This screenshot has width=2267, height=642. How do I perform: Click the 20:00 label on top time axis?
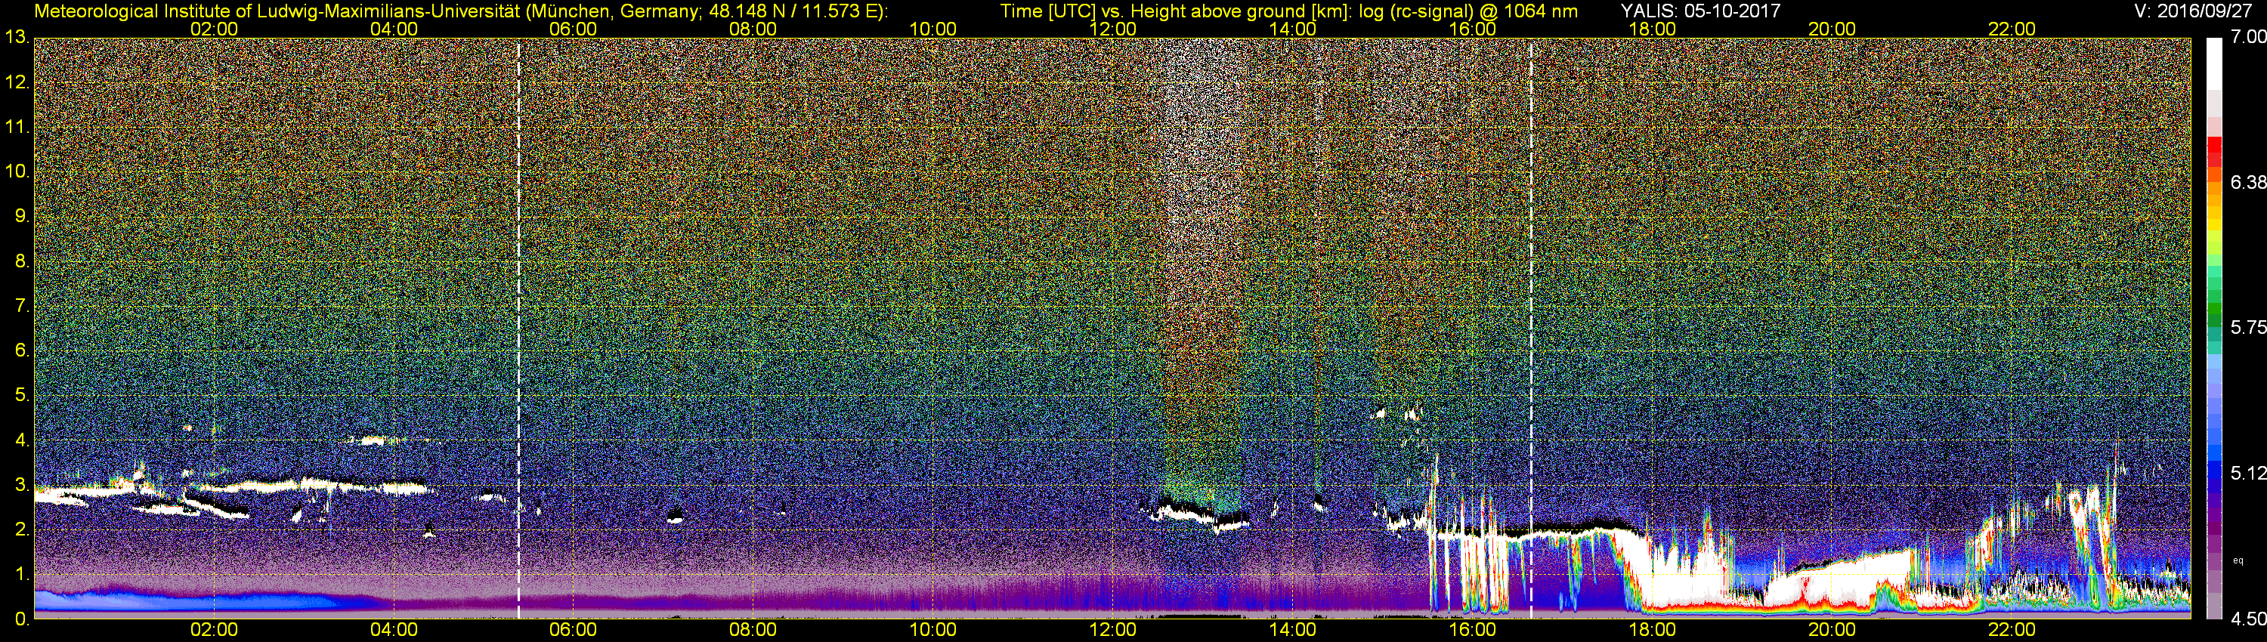[x=1832, y=29]
